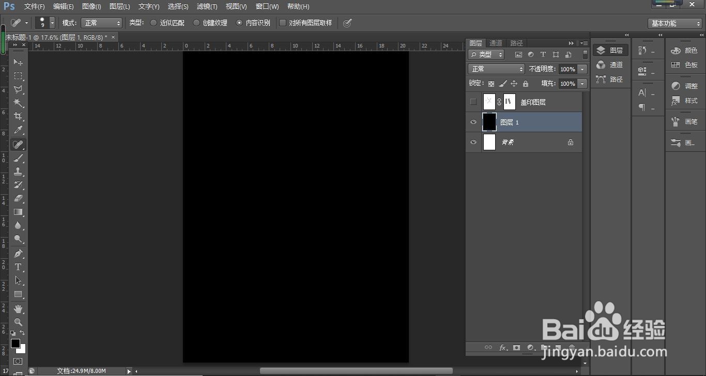Select the Clone Stamp tool
Screen dimensions: 706x376
[18, 171]
